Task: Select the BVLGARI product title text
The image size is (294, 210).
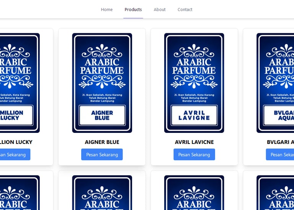Action: tap(280, 142)
